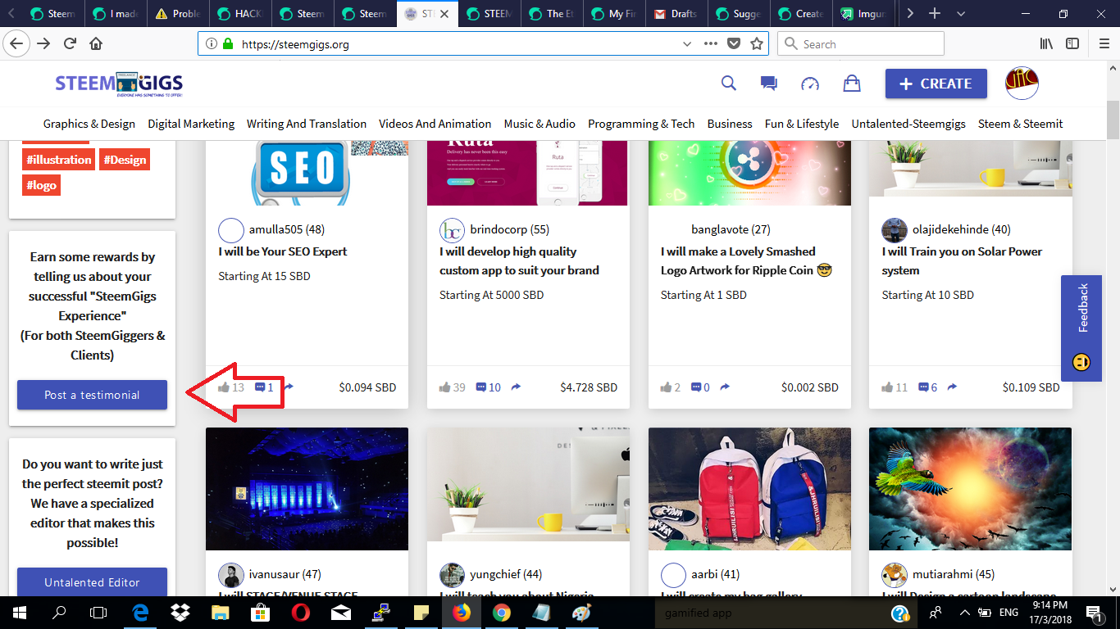Viewport: 1120px width, 629px height.
Task: Open the list all tabs dropdown
Action: 961,14
